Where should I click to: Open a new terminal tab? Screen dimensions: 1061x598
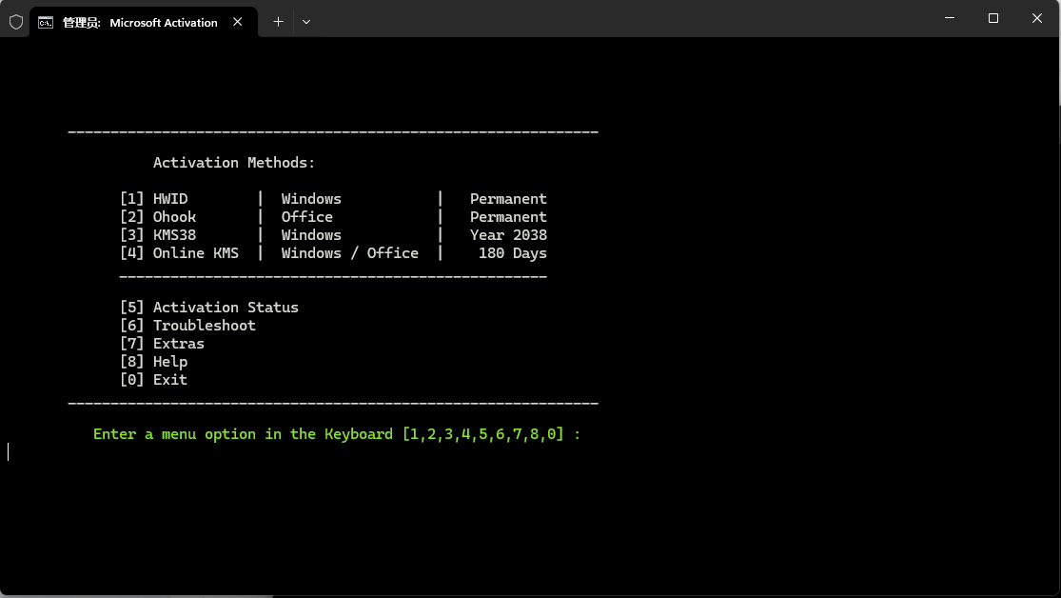pyautogui.click(x=278, y=22)
